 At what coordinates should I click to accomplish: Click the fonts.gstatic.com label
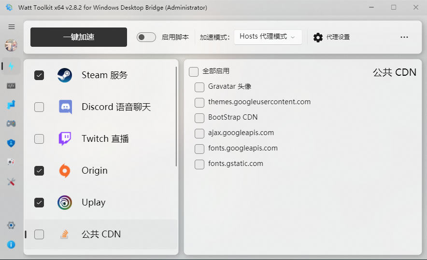pos(236,164)
